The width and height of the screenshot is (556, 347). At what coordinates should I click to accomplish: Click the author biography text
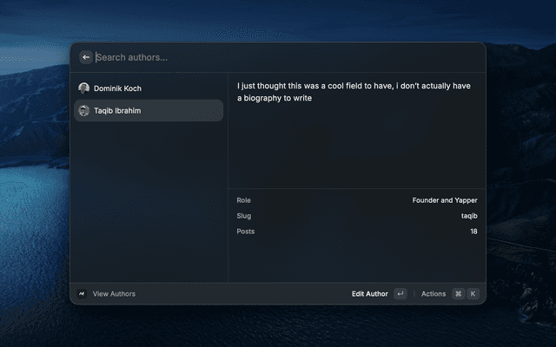pos(354,92)
